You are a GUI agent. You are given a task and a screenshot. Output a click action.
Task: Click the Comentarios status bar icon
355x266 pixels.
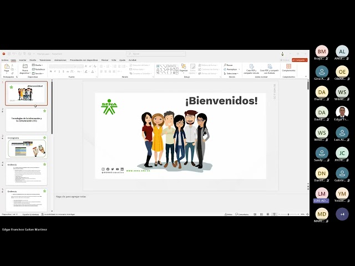242,214
